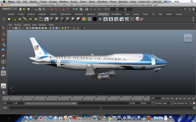The height and width of the screenshot is (122, 196).
Task: Create an area light from the shelf
Action: point(30,19)
